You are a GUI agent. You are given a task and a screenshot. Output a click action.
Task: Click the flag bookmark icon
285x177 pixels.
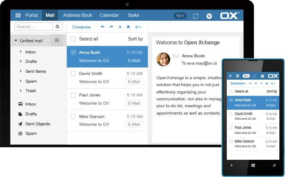pos(128,27)
